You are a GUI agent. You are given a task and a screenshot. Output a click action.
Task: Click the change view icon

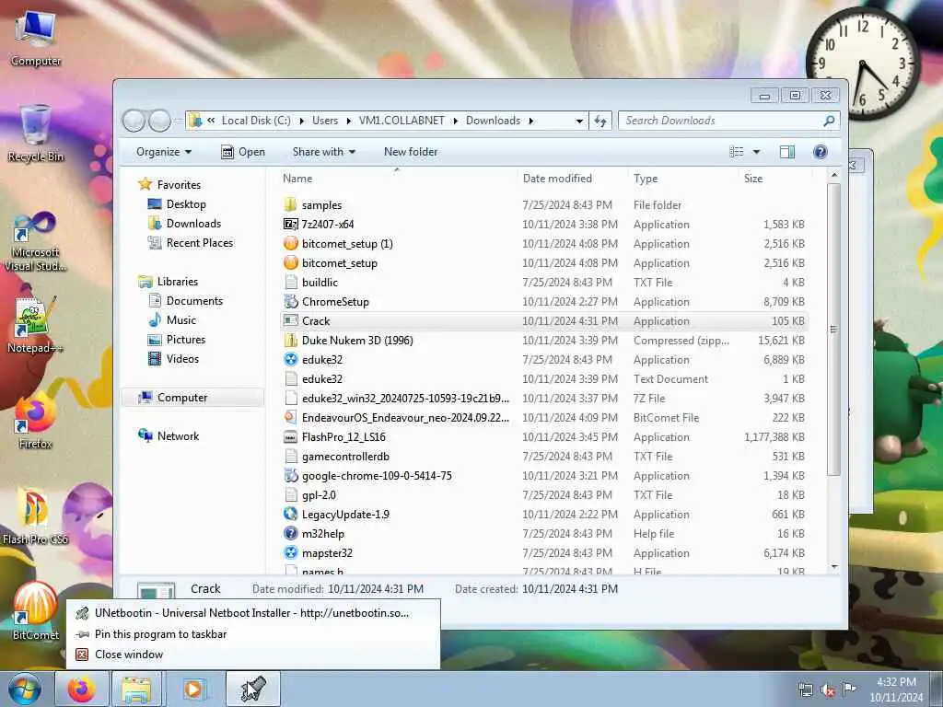click(736, 152)
